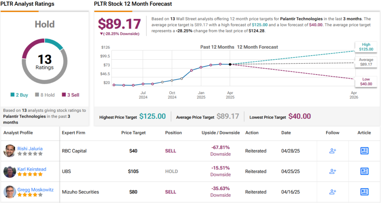Click Karl Keirstead's five-star rating
Image resolution: width=381 pixels, height=203 pixels.
[30, 174]
